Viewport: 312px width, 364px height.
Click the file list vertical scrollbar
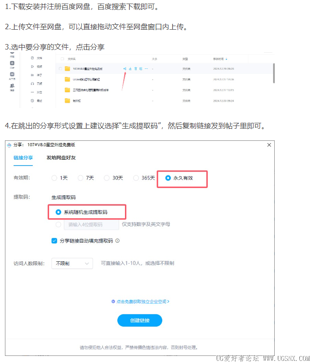click(x=274, y=73)
